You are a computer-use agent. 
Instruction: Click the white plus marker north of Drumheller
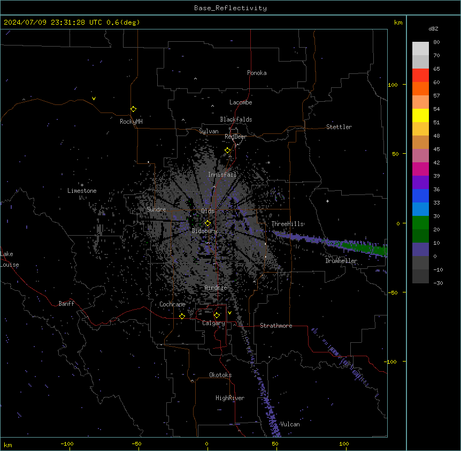click(327, 201)
